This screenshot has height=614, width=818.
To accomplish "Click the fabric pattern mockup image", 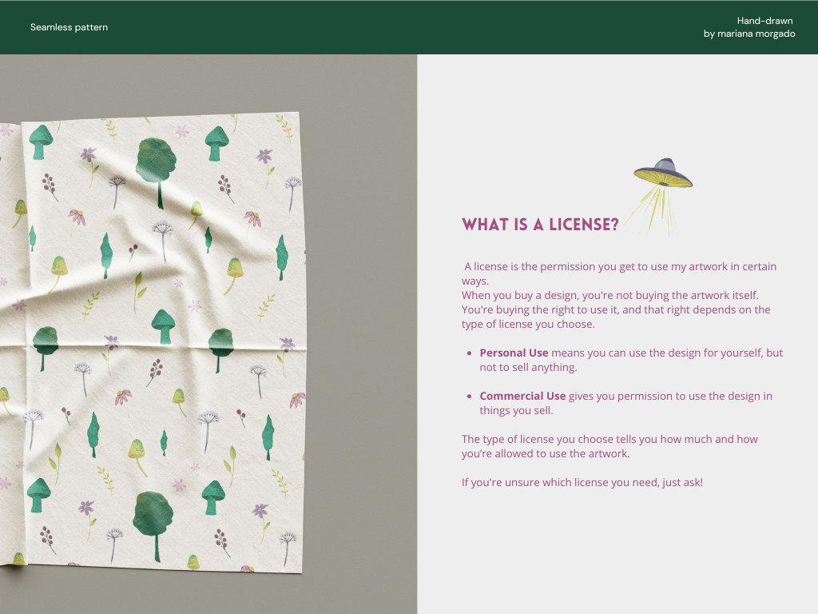I will point(153,342).
